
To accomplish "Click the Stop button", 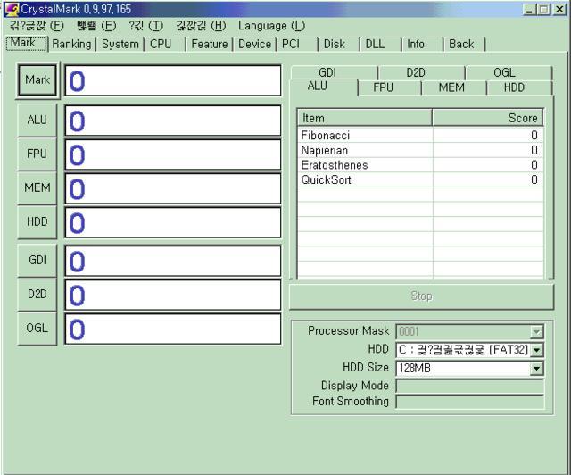I will click(421, 296).
